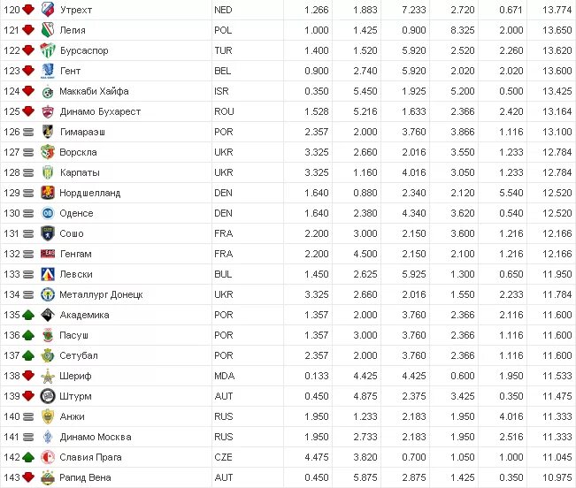The height and width of the screenshot is (488, 576).
Task: Open the Динамо Бухарест team link
Action: pos(100,111)
